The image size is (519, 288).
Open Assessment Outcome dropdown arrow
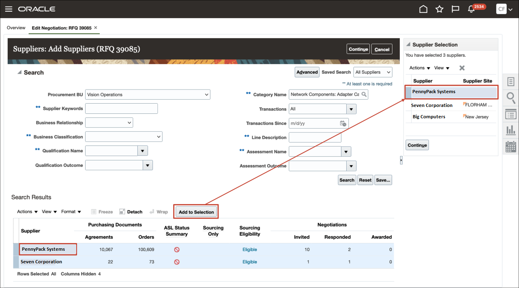pos(351,166)
